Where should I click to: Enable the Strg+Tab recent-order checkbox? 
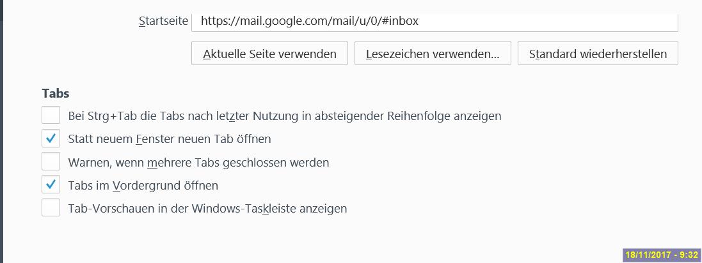point(51,116)
